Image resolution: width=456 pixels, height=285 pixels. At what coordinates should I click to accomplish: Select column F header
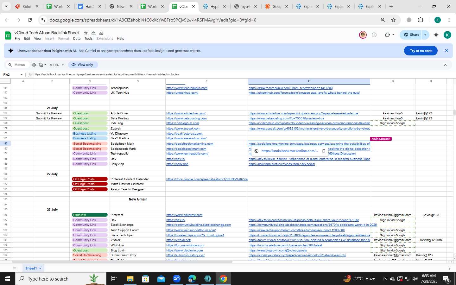tap(309, 81)
